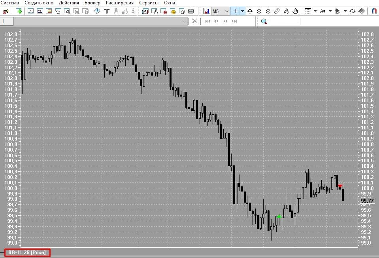
Task: Select the ruler measurement tool
Action: tap(277, 11)
